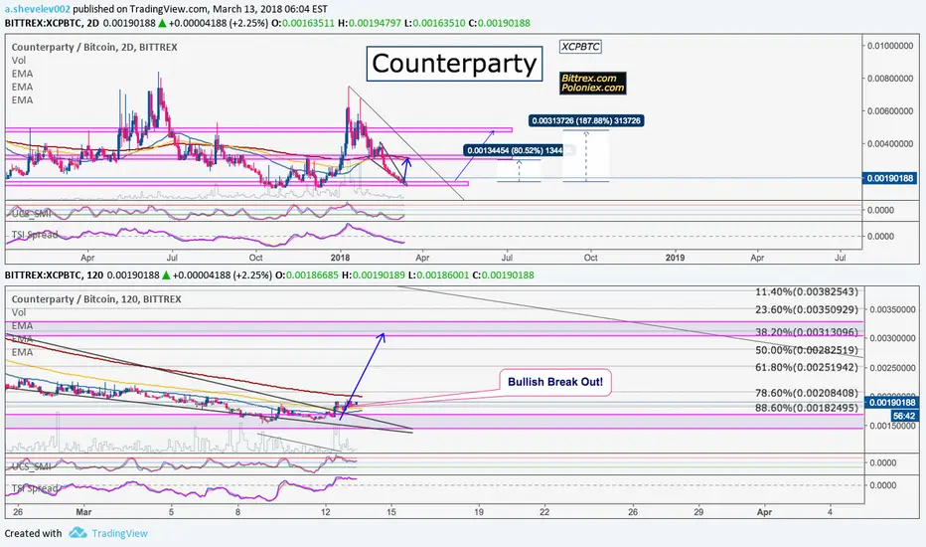Click the 0.00150000 axis label on the lower chart

[892, 426]
